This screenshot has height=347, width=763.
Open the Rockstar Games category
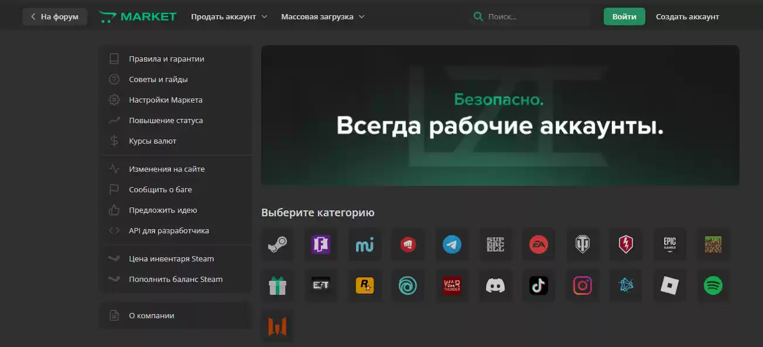(x=365, y=285)
